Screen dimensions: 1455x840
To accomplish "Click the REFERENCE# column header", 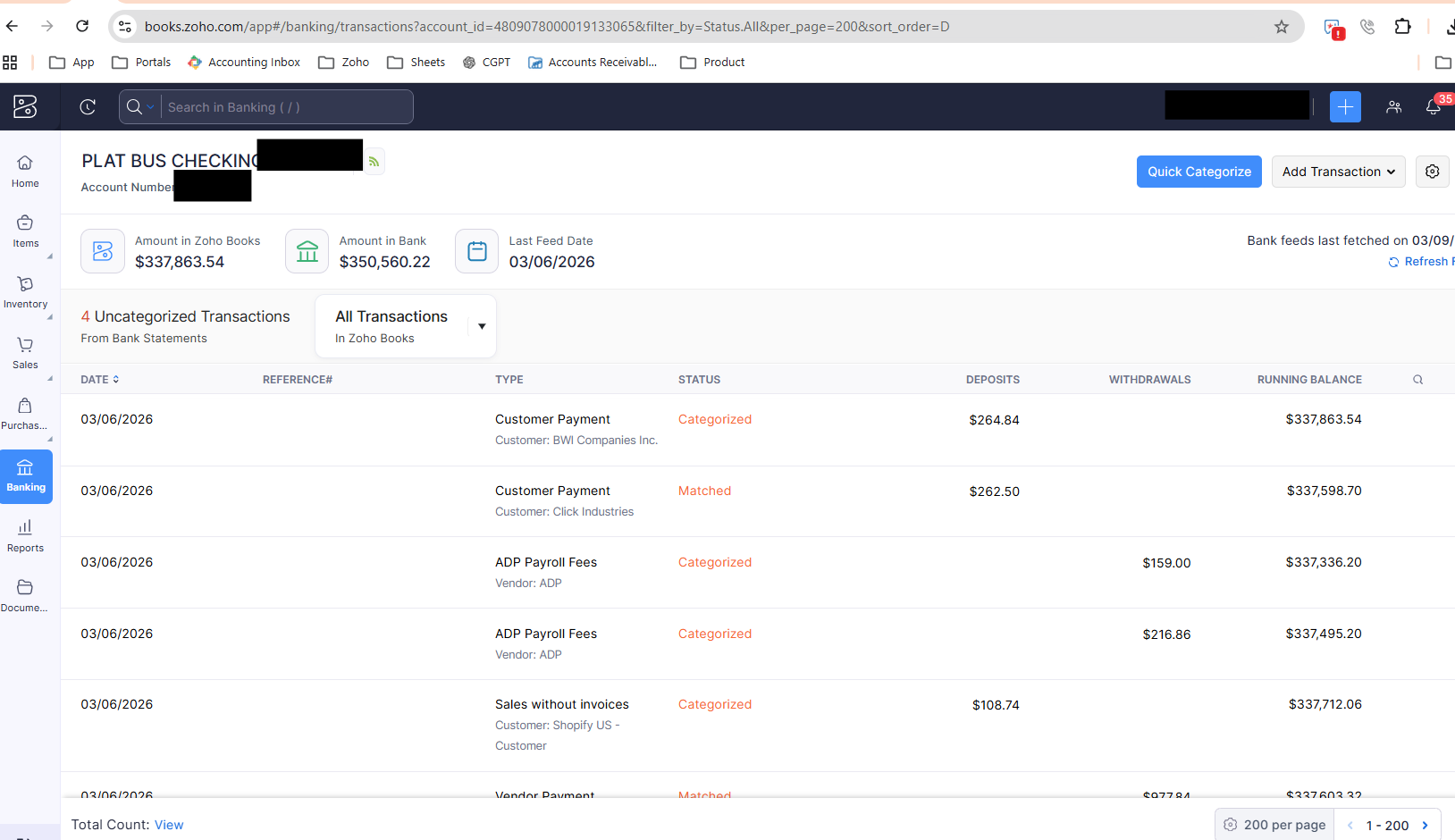I will click(298, 380).
